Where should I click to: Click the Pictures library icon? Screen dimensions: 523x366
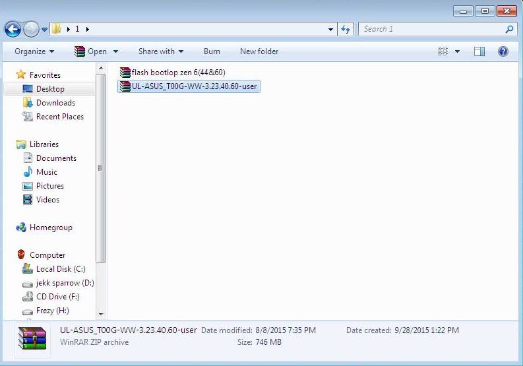(x=28, y=186)
